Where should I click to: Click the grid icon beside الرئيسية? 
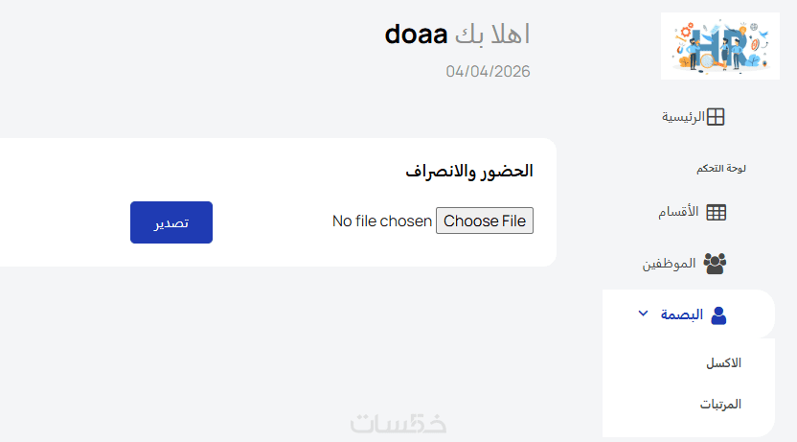coord(716,117)
